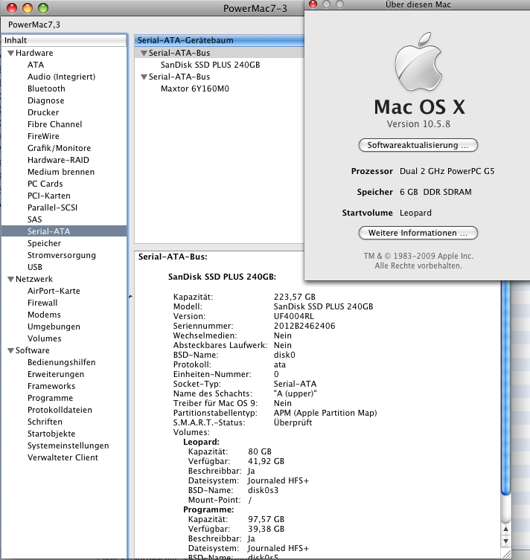Collapse the Netzwerk section in the sidebar

(x=10, y=280)
